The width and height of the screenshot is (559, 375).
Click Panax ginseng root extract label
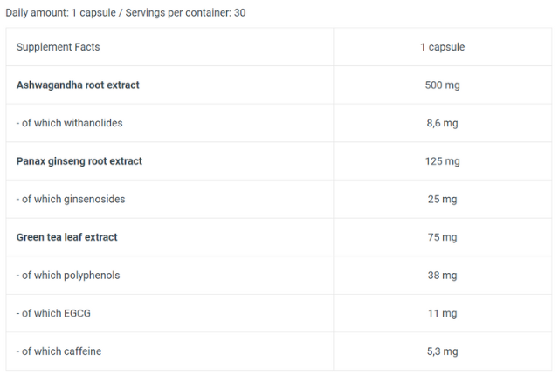pos(79,161)
